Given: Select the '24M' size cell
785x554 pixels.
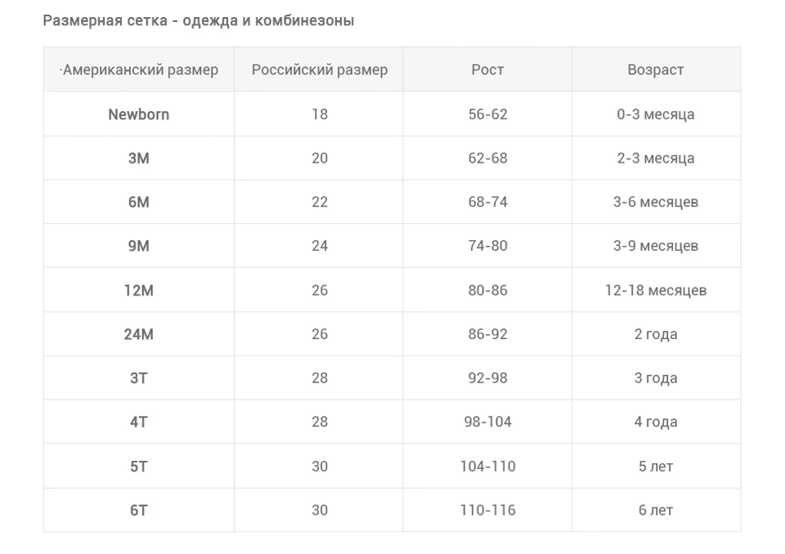Looking at the screenshot, I should 139,334.
